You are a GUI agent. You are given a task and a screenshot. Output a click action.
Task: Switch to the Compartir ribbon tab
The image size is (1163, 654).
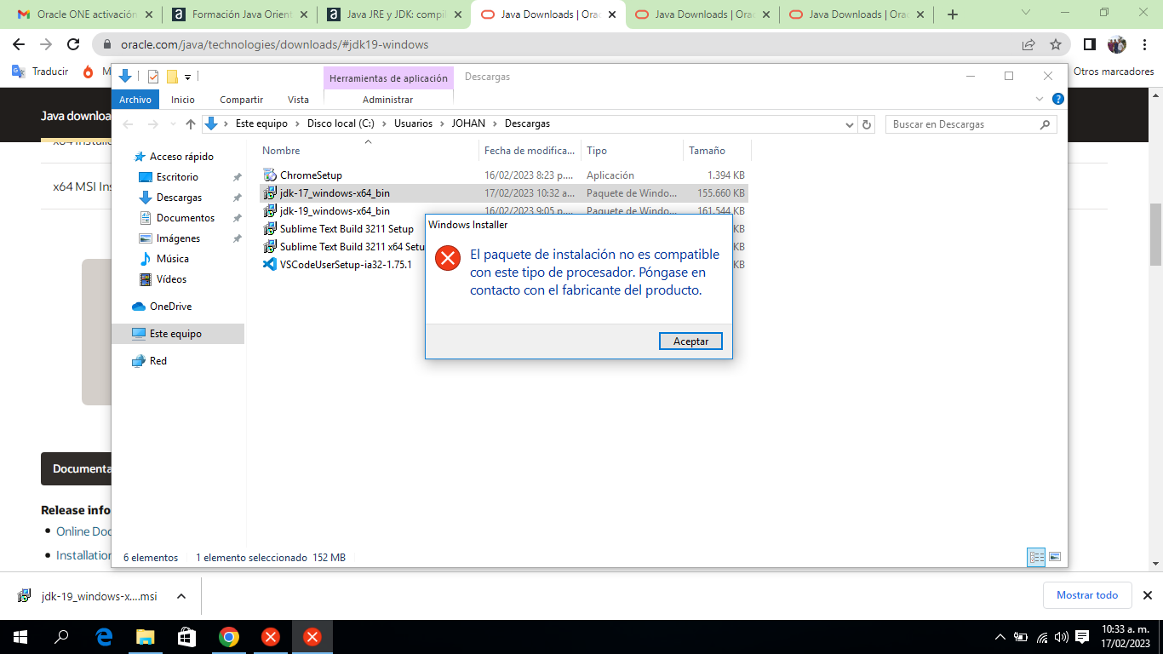coord(241,100)
